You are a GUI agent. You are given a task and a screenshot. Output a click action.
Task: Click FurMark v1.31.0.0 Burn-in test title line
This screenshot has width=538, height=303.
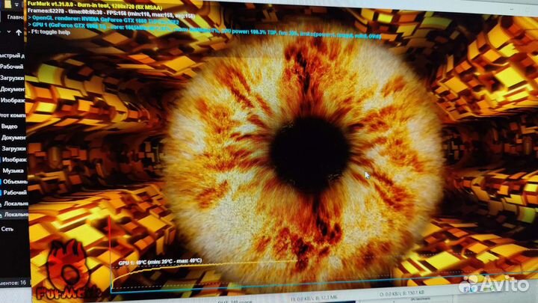coord(95,4)
